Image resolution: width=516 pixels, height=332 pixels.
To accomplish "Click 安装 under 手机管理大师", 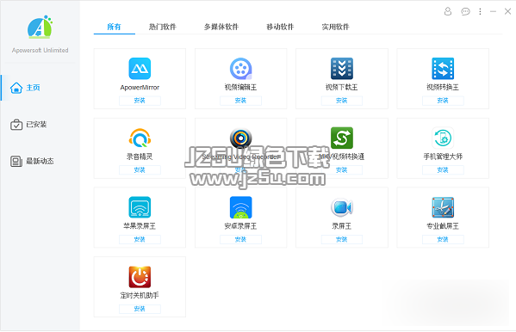I will tap(443, 170).
